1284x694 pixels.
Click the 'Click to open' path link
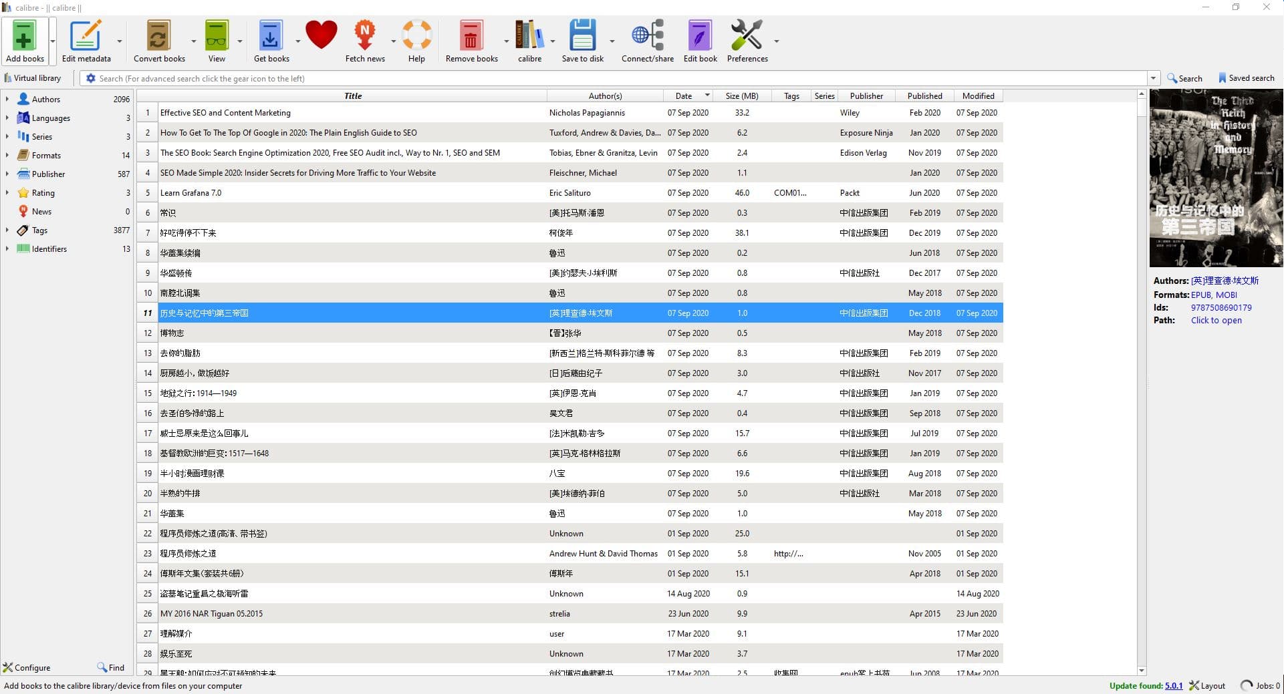(x=1216, y=321)
